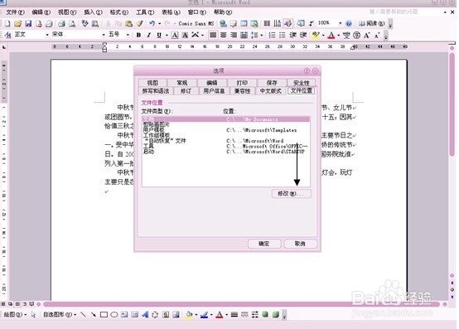Switch to the 安全性 tab
The height and width of the screenshot is (329, 459).
click(x=302, y=83)
